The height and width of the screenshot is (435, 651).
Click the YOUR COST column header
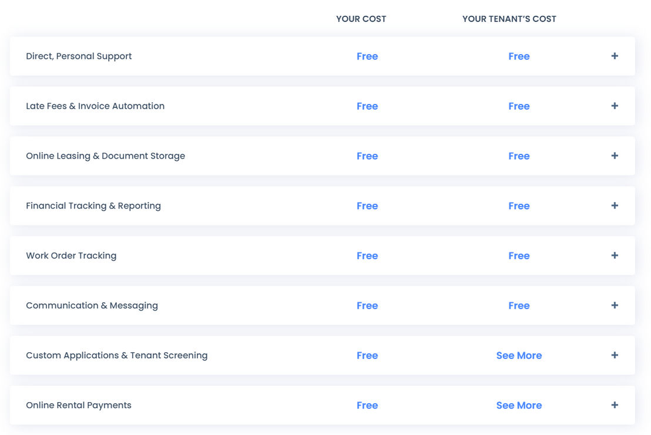[361, 19]
